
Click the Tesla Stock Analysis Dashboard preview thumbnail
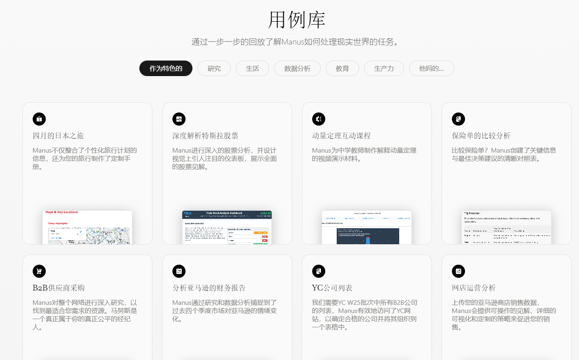tap(227, 227)
